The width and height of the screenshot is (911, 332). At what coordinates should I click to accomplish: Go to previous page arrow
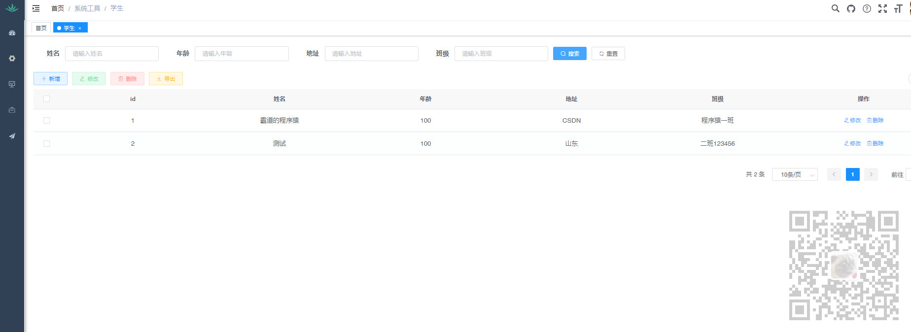(x=834, y=174)
